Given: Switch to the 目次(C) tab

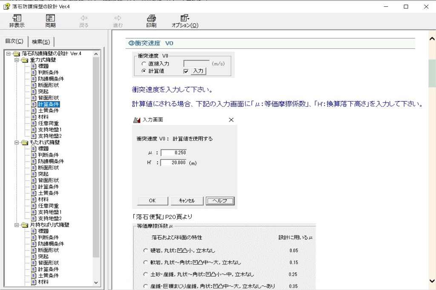Looking at the screenshot, I should [14, 41].
